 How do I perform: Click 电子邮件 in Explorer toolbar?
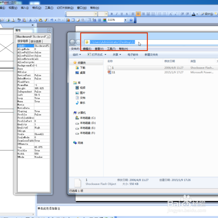coord(133,54)
